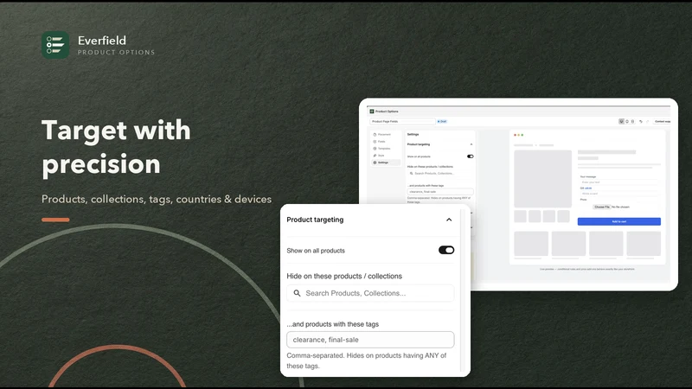Click the Your message text field in the preview
The width and height of the screenshot is (692, 389).
[618, 182]
